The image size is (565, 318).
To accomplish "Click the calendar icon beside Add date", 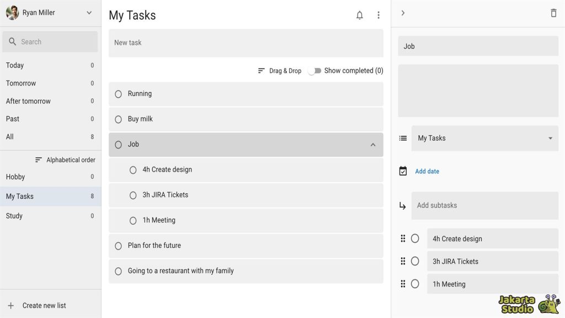I will tap(402, 171).
